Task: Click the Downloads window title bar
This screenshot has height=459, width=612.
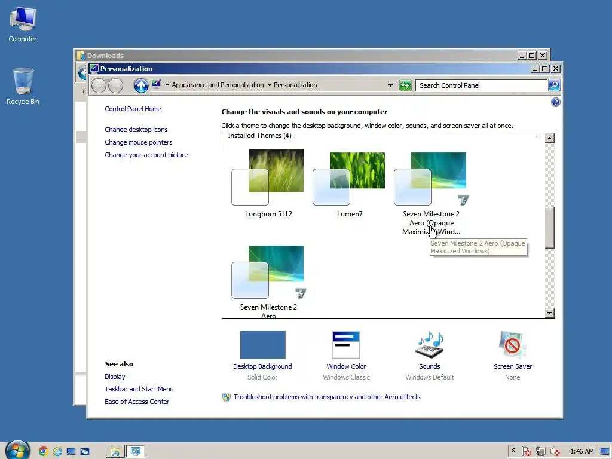Action: tap(296, 56)
